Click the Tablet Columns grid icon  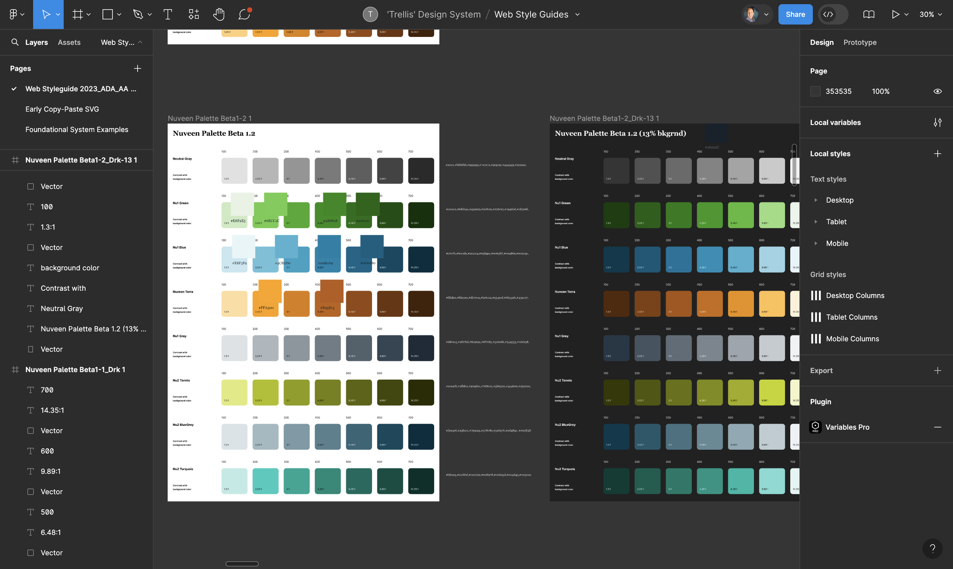pyautogui.click(x=815, y=317)
